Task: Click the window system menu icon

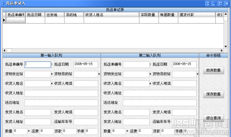Action: (3, 3)
